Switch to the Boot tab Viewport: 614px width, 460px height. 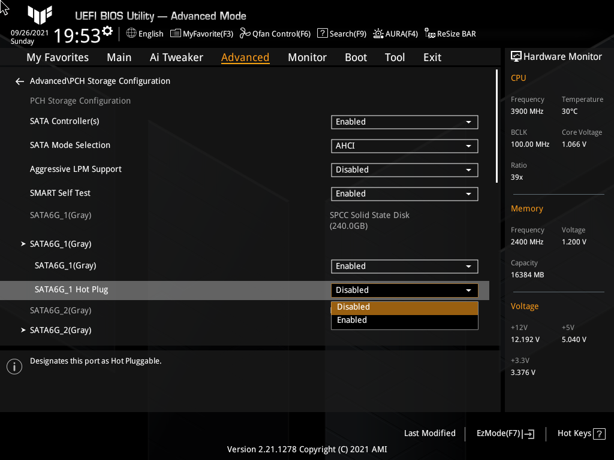pyautogui.click(x=356, y=57)
